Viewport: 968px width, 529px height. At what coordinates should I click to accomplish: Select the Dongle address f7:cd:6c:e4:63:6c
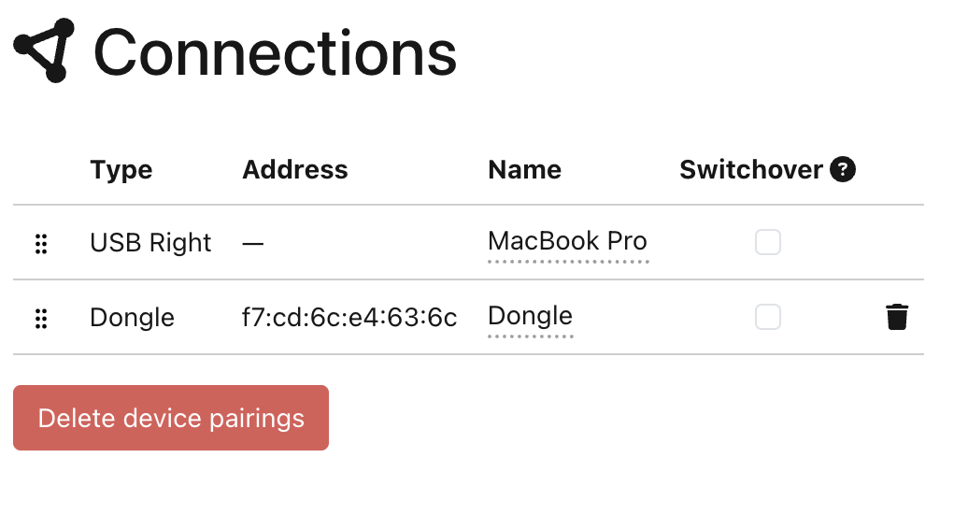349,318
